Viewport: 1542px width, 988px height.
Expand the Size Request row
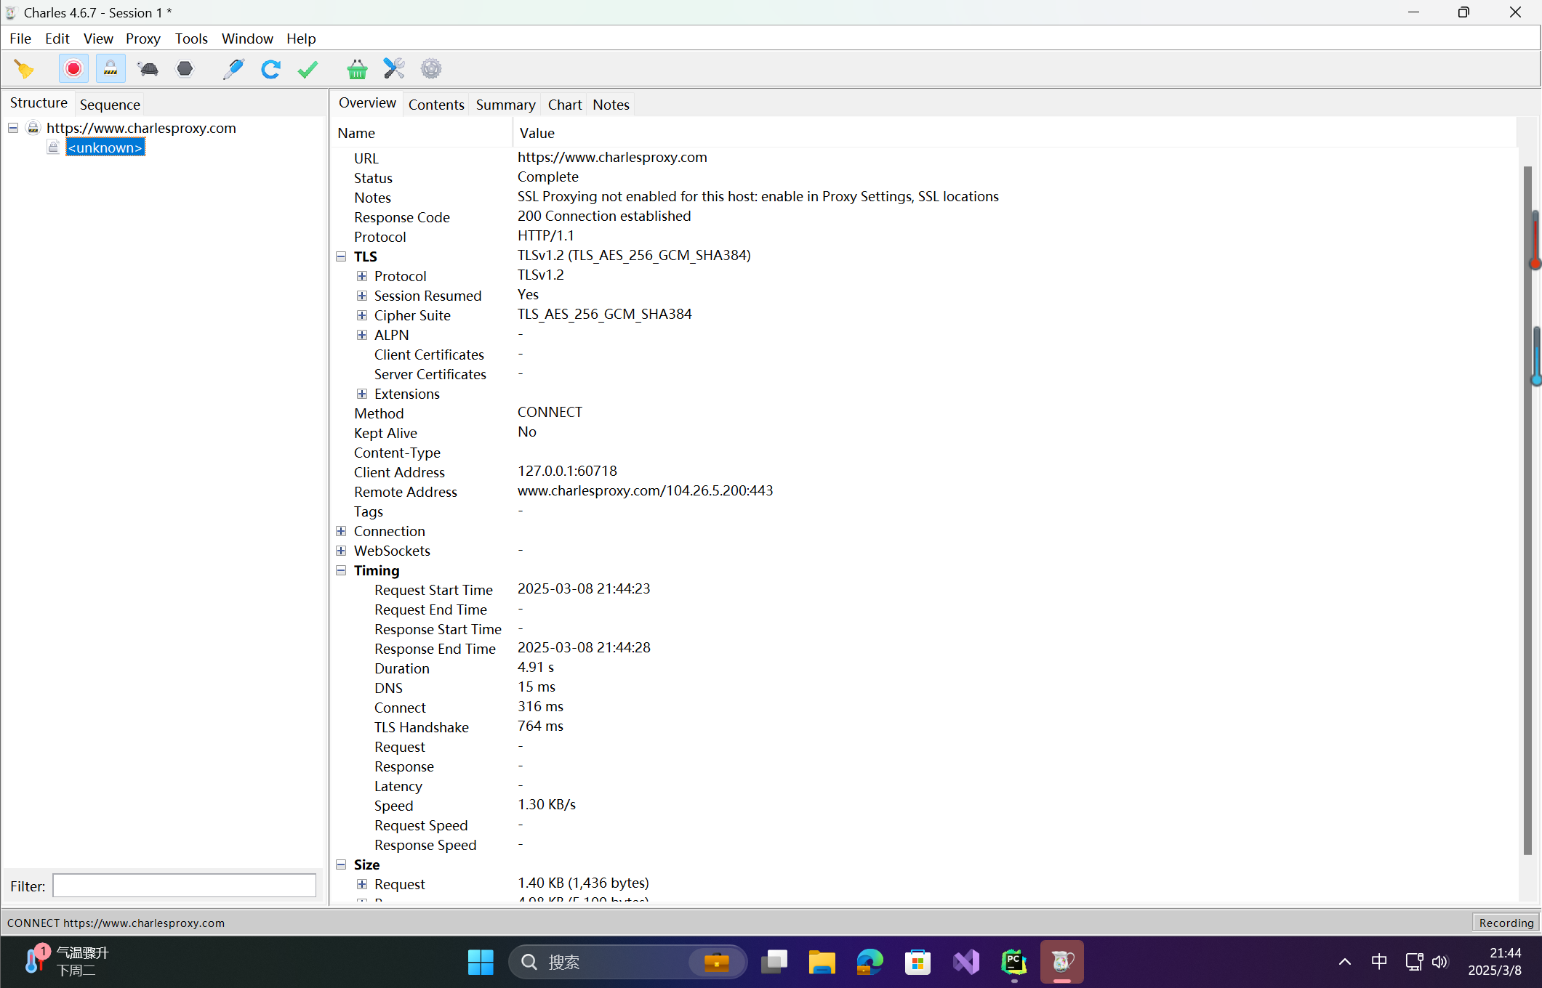pyautogui.click(x=362, y=884)
